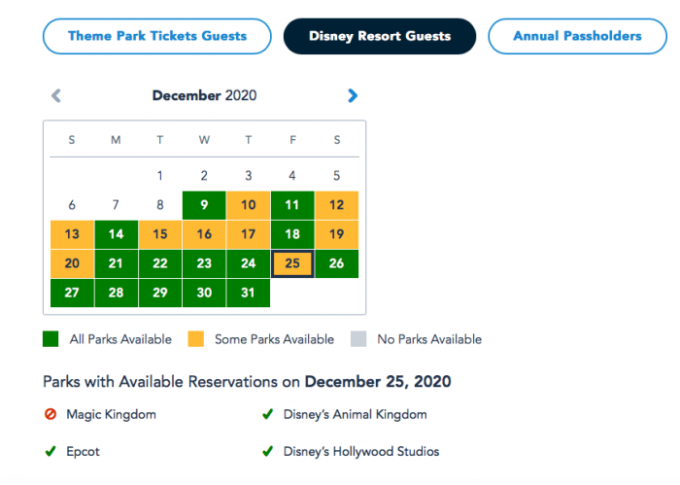Pick December 14 on the calendar
Image resolution: width=680 pixels, height=485 pixels.
pyautogui.click(x=116, y=234)
